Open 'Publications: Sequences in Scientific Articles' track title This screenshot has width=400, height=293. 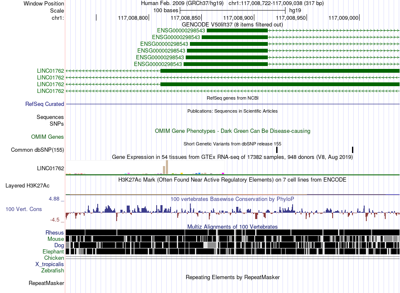click(232, 111)
